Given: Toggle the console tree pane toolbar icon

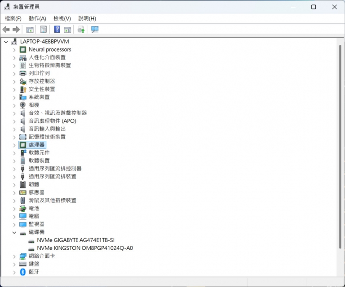Looking at the screenshot, I should click(30, 30).
